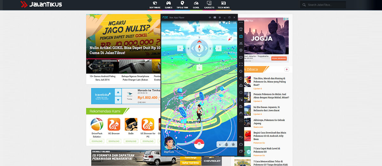The image size is (382, 166).
Task: Click the Search JalanTikus input field
Action: click(x=323, y=5)
